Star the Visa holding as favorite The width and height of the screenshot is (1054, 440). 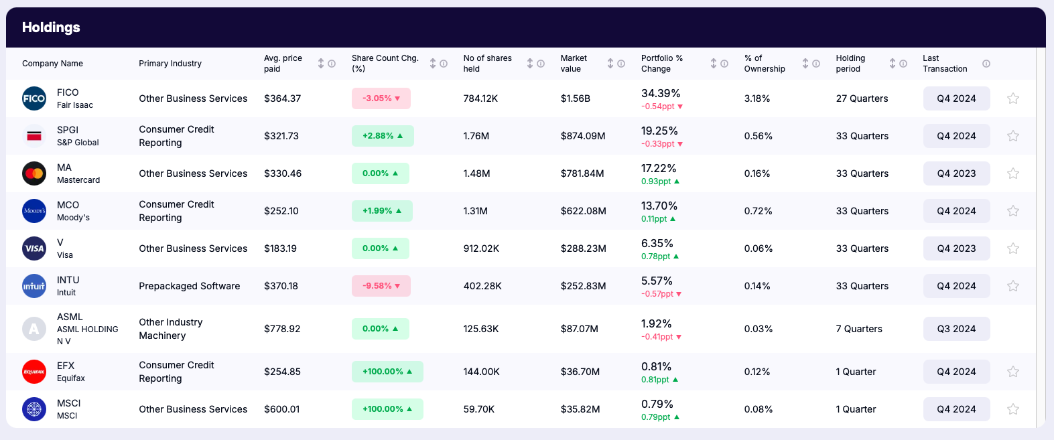(x=1013, y=248)
